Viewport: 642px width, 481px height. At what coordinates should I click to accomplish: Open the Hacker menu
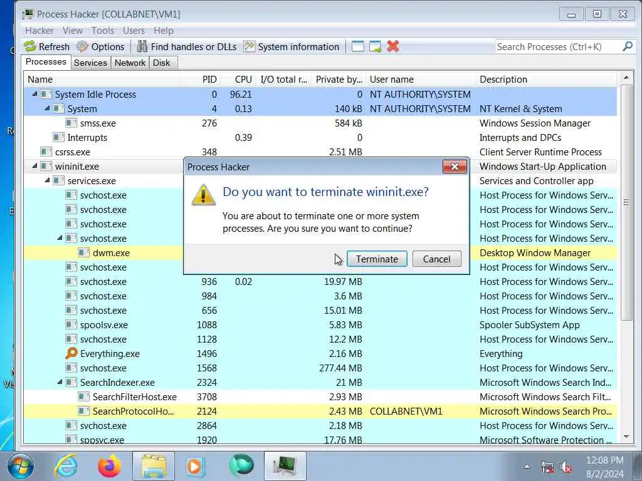(x=39, y=31)
